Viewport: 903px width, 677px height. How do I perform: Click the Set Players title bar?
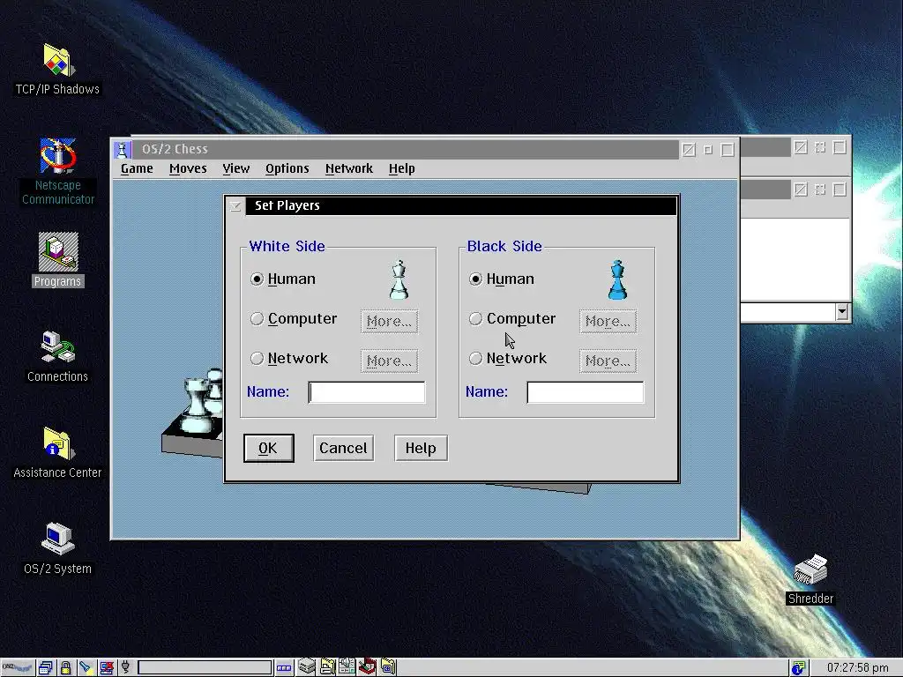(x=460, y=205)
